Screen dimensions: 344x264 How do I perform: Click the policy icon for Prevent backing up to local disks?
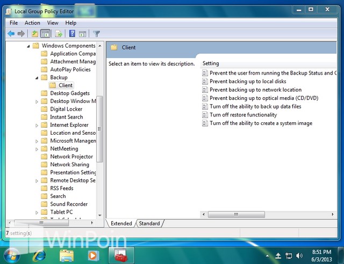205,81
